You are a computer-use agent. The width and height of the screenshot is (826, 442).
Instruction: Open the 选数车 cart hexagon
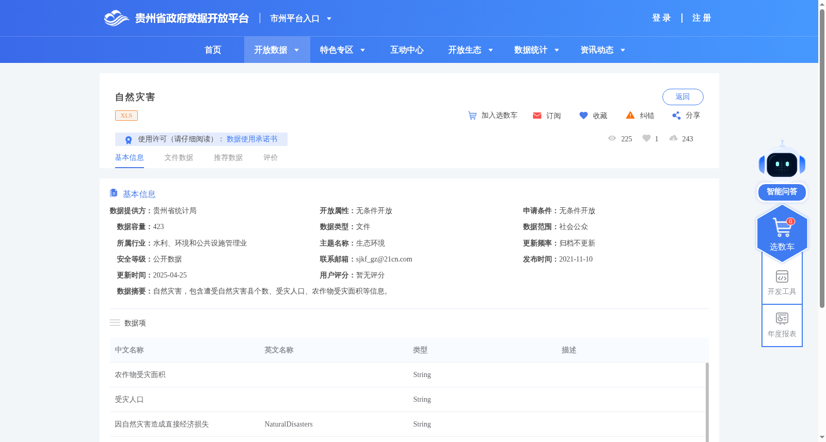tap(782, 233)
